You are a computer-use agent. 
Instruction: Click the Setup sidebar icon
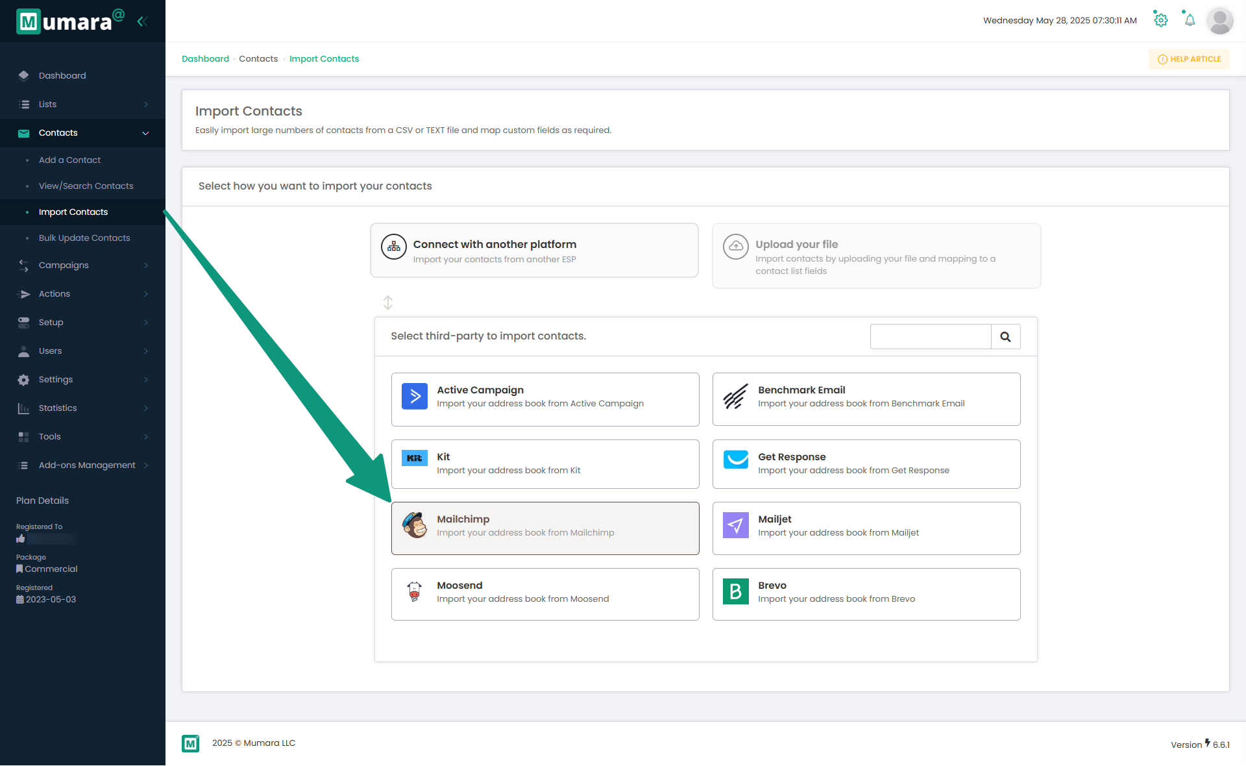[x=24, y=323]
